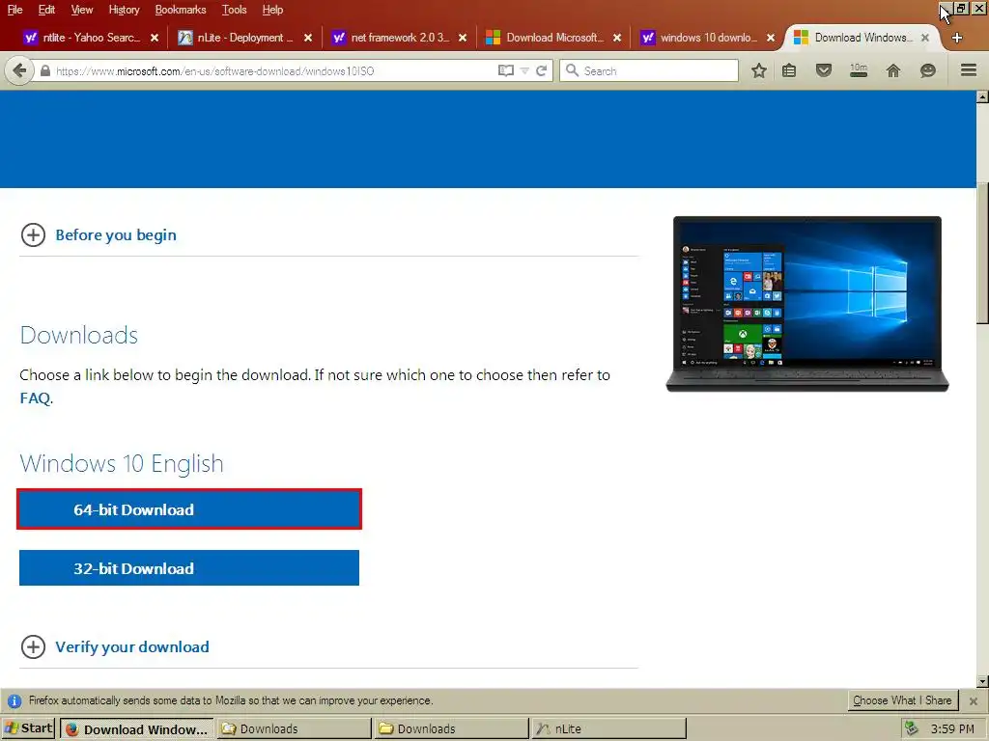
Task: Open the History menu
Action: click(124, 10)
